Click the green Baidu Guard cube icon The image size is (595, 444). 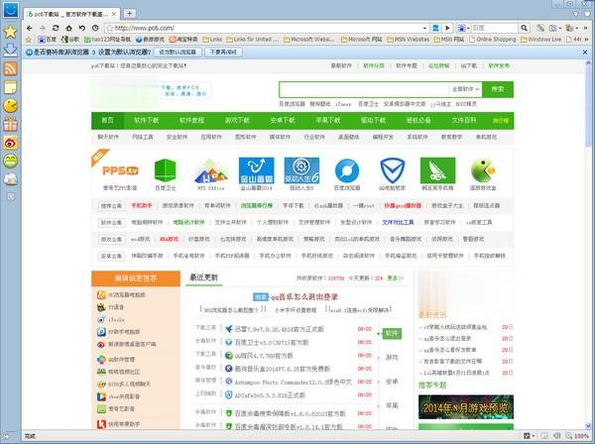(165, 170)
